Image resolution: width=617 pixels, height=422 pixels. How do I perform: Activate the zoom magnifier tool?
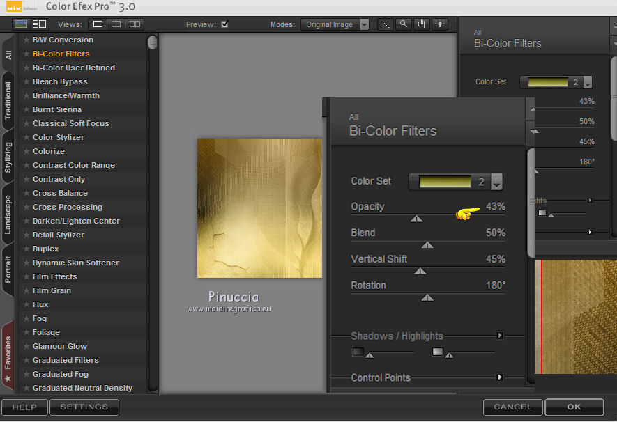pyautogui.click(x=404, y=24)
